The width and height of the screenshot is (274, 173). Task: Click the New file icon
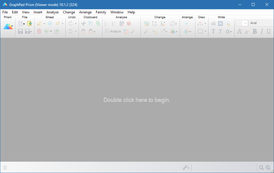(x=20, y=23)
